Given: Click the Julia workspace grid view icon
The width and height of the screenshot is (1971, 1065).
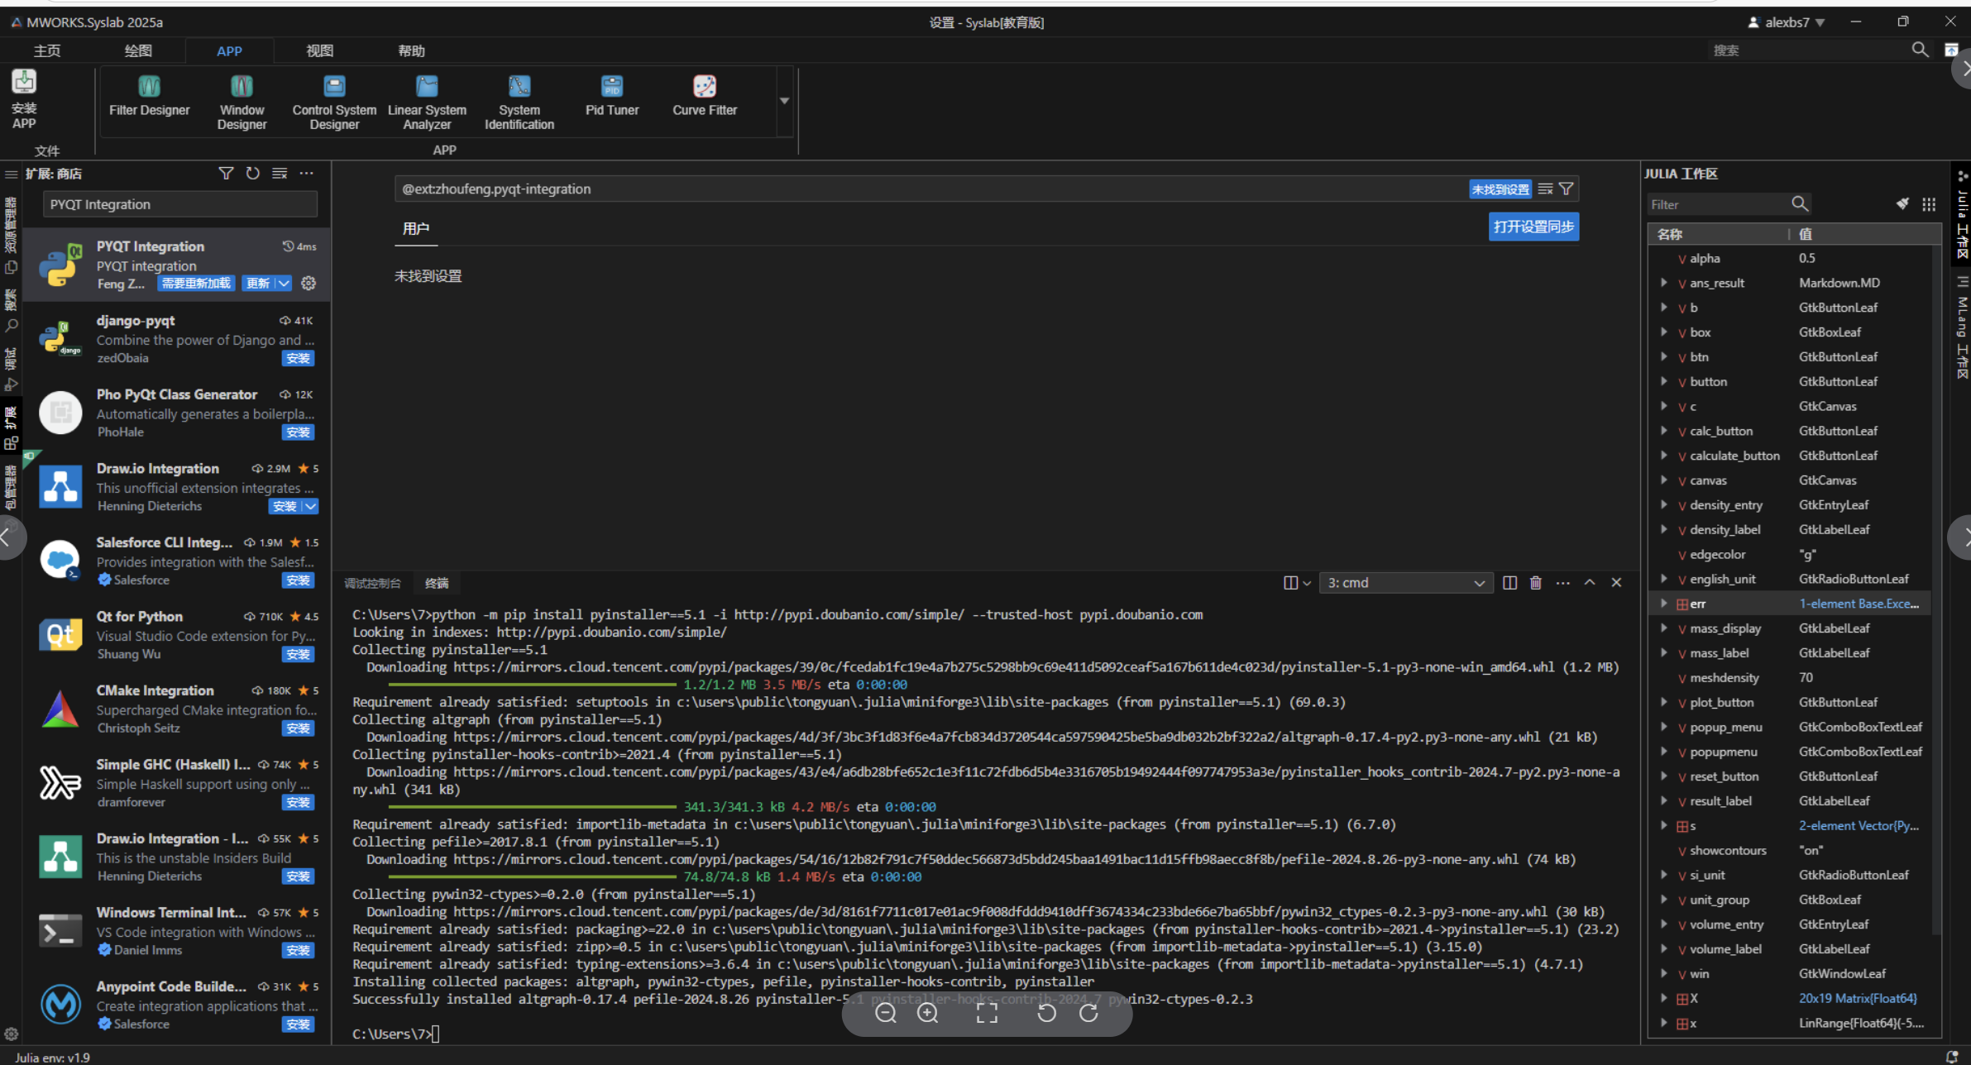Looking at the screenshot, I should click(1929, 203).
